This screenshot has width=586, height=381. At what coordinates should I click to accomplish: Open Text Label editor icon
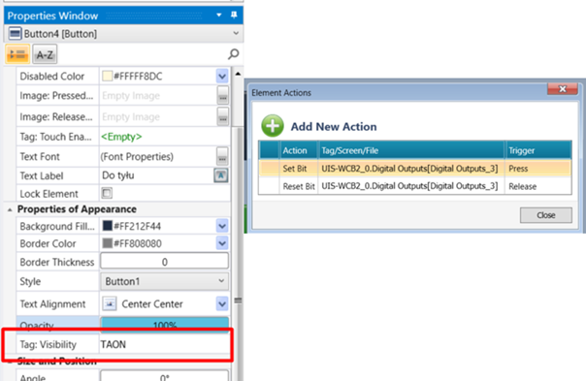(221, 175)
